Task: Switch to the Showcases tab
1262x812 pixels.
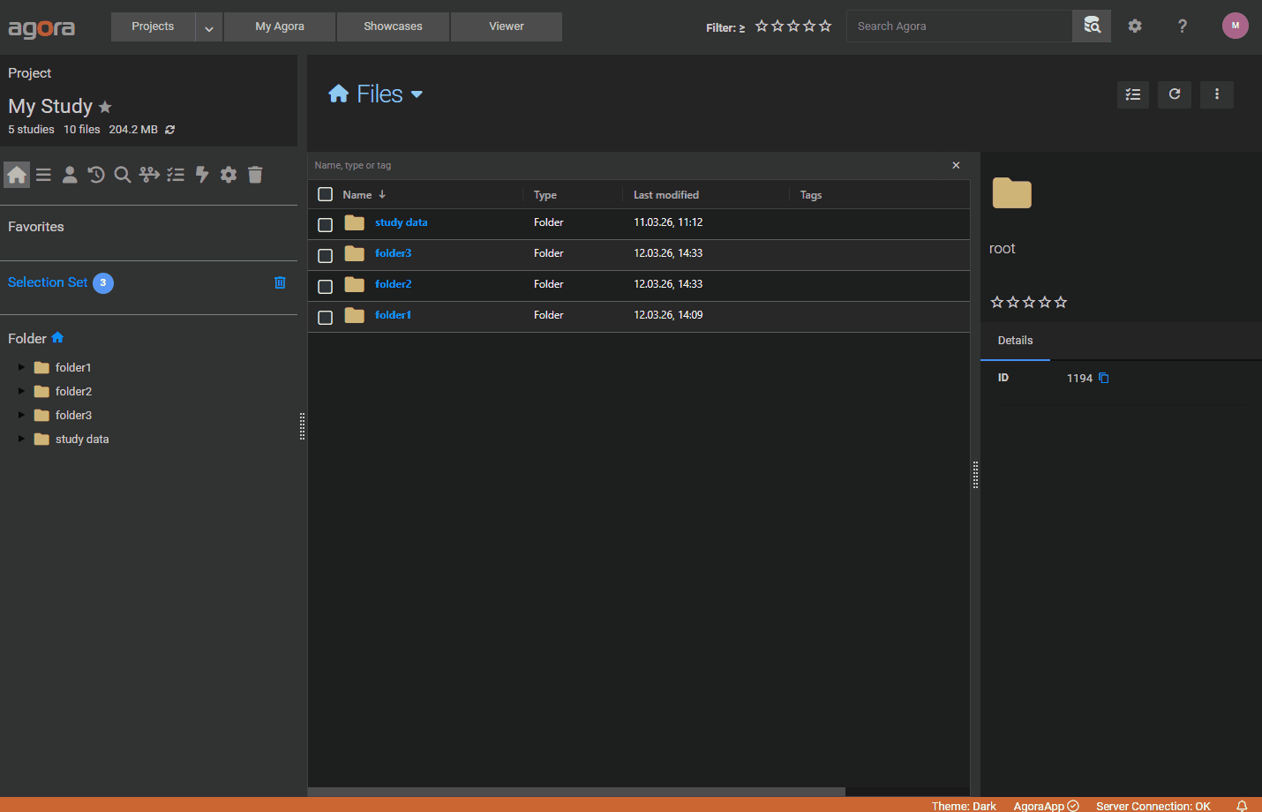Action: coord(393,26)
